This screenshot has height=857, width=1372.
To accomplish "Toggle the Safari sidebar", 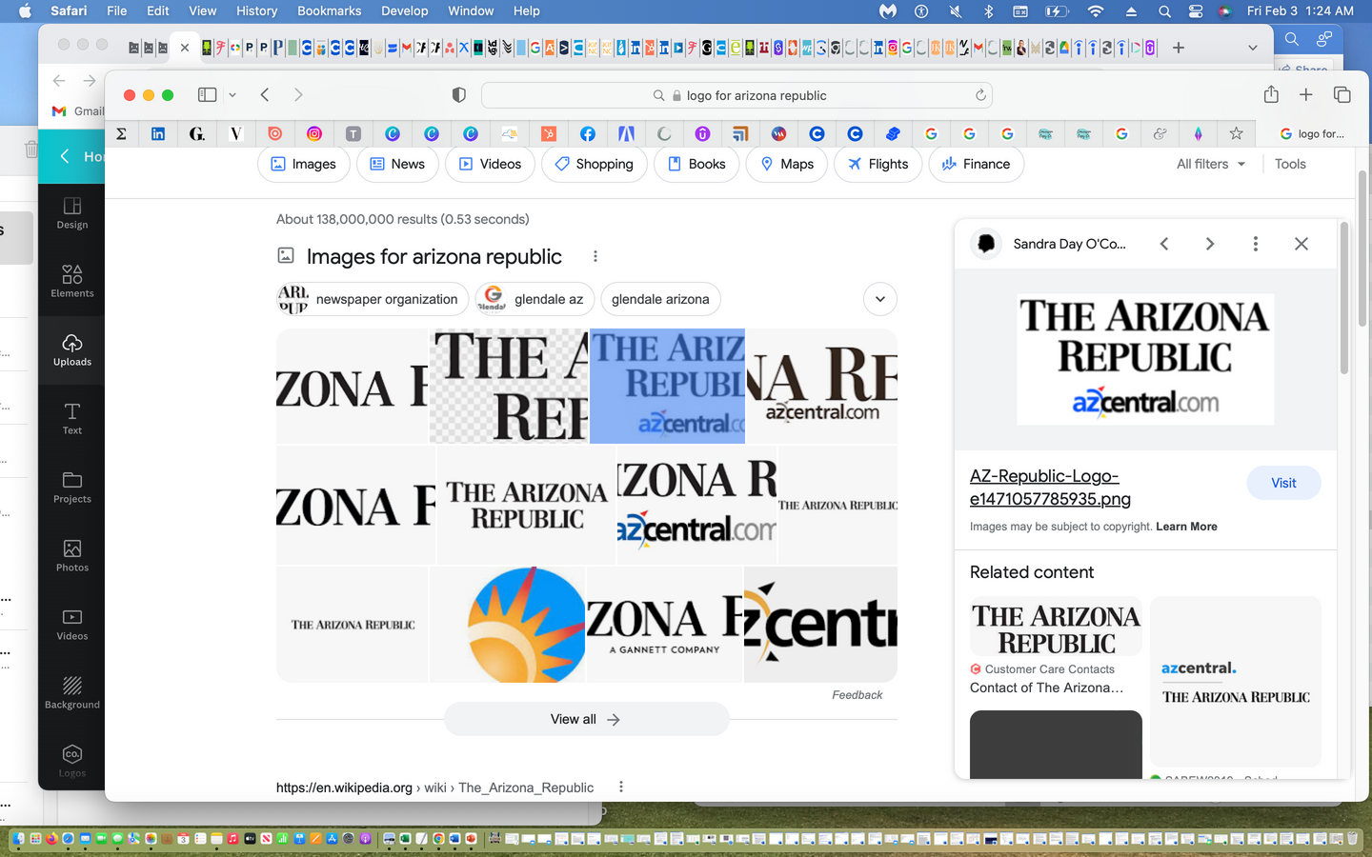I will pyautogui.click(x=207, y=95).
